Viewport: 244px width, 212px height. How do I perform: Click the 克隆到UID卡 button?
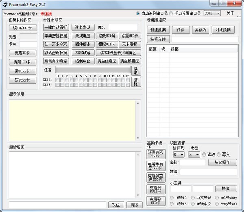pos(155,201)
